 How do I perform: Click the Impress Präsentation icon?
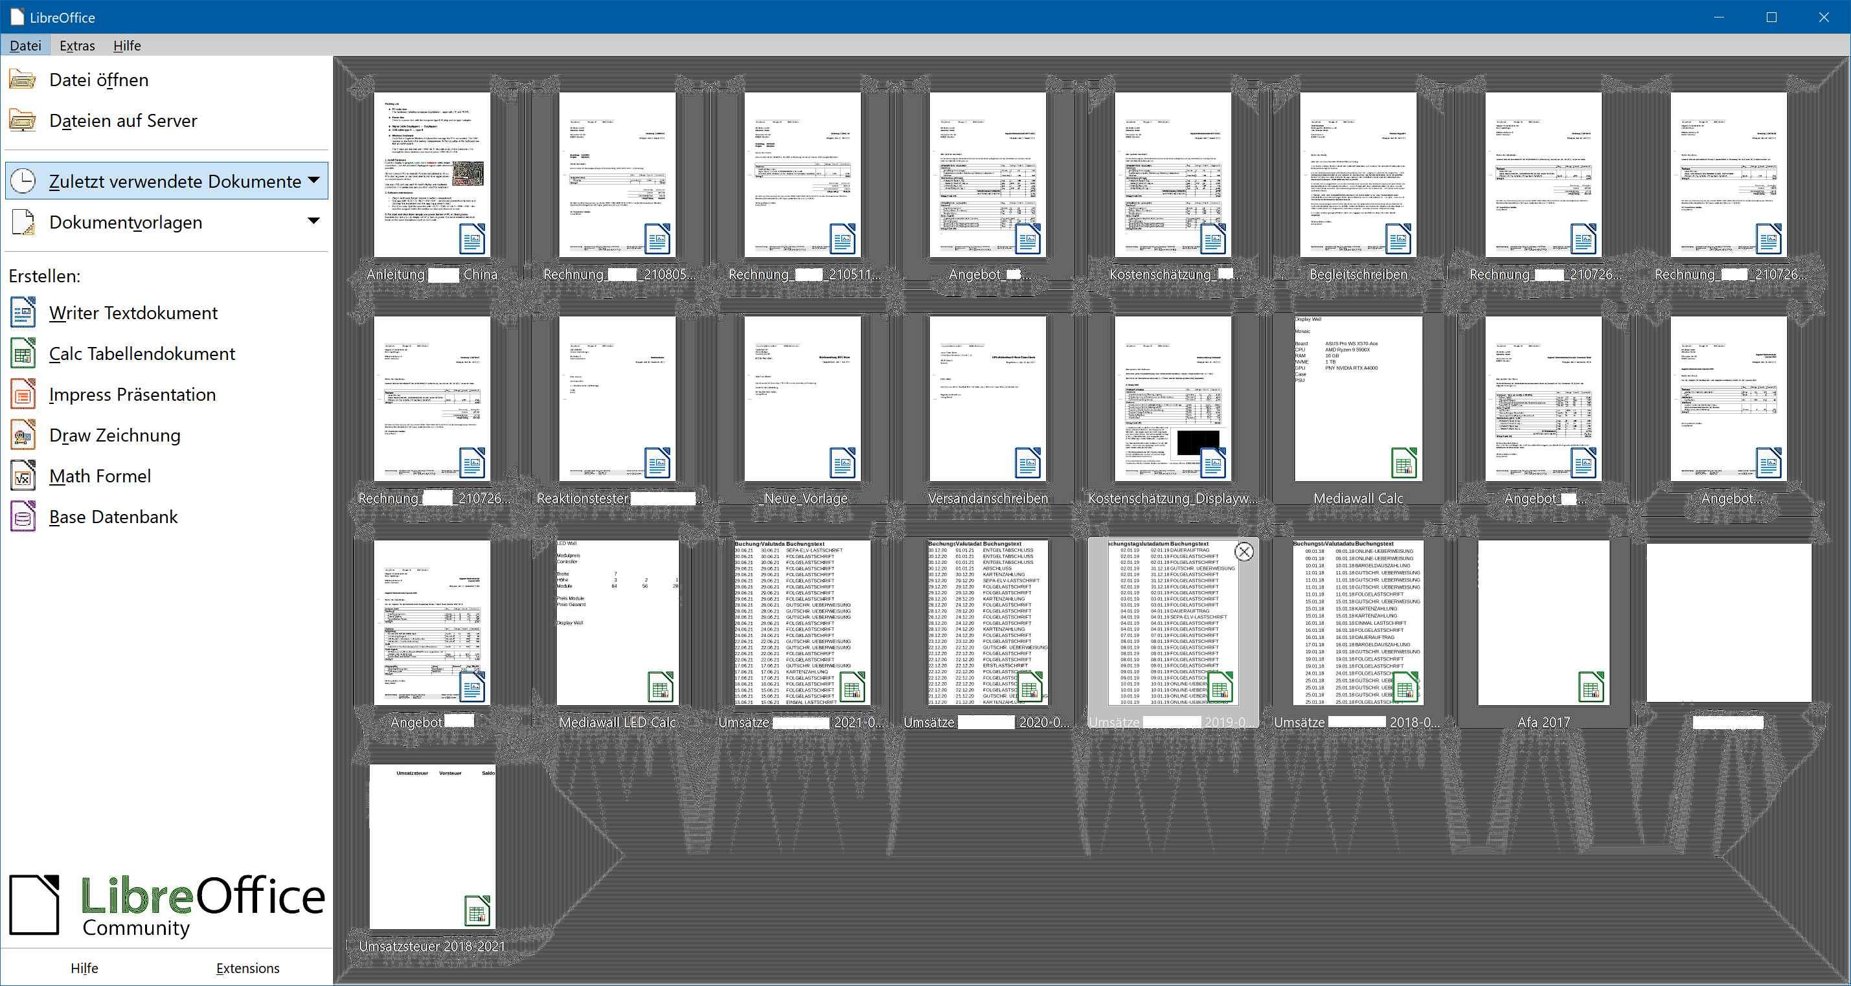23,395
